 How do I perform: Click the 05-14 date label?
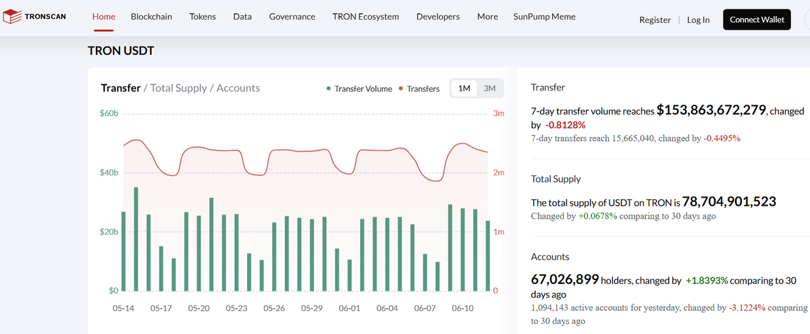(123, 308)
